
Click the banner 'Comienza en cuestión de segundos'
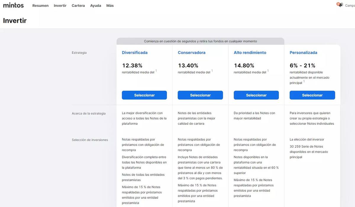[x=200, y=41]
